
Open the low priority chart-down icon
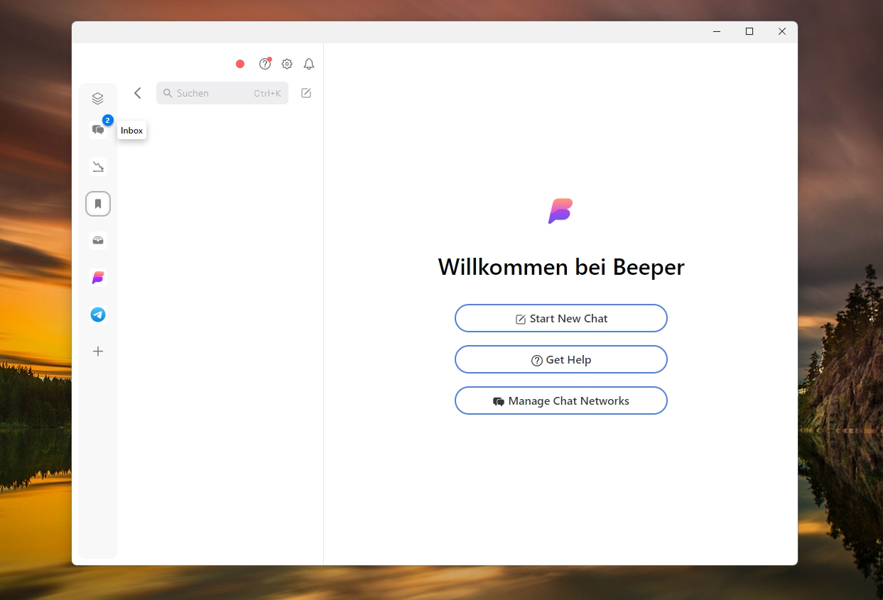tap(98, 167)
